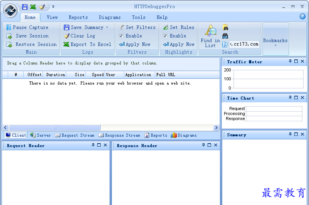Open the Reports ribbon tab
The image size is (309, 205).
[x=78, y=17]
